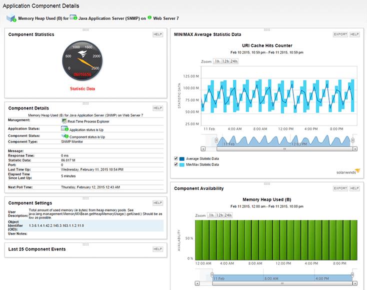
Task: Click scrollbar thumb under URI Cache chart
Action: point(284,149)
